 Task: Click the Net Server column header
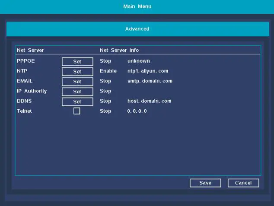(x=30, y=50)
